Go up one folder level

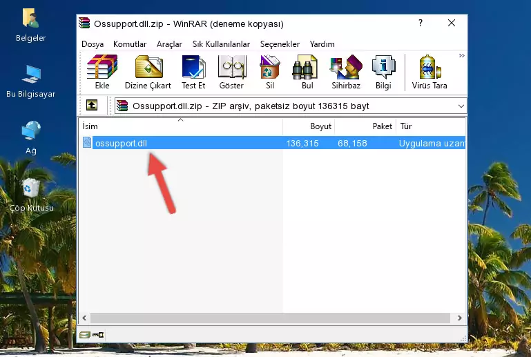[x=92, y=106]
